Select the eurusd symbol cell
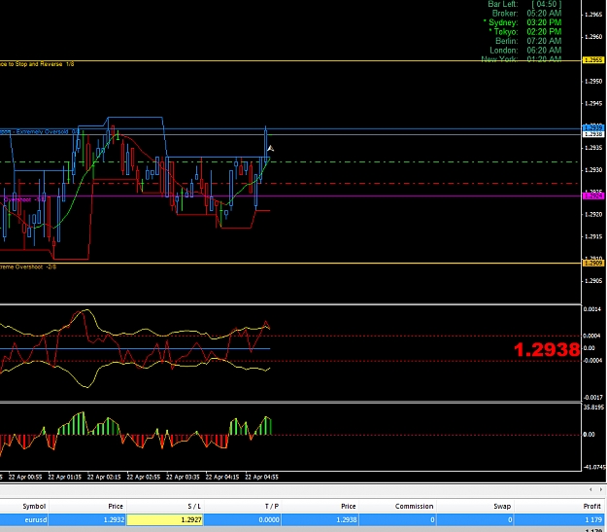 point(24,519)
